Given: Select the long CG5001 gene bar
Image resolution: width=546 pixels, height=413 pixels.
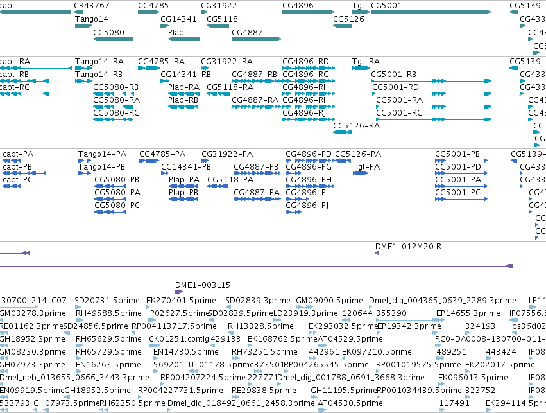Looking at the screenshot, I should point(431,12).
